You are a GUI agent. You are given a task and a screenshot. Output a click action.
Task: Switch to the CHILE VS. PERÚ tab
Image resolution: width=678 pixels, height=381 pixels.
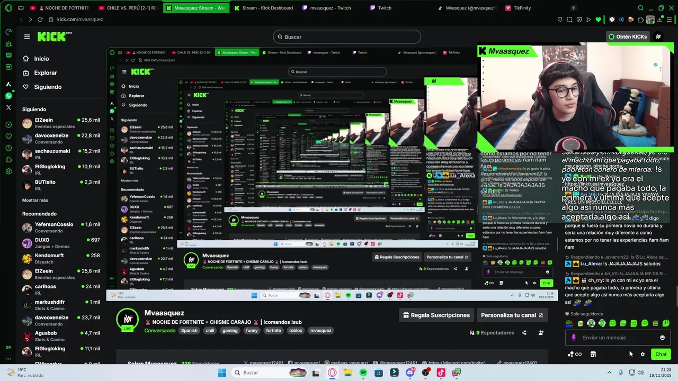(128, 8)
